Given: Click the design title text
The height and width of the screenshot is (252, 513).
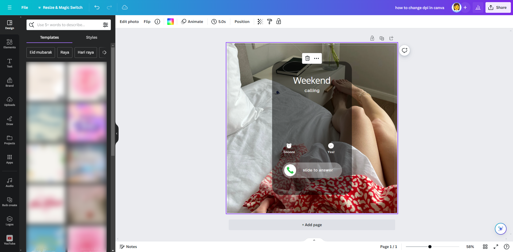Looking at the screenshot, I should pos(419,7).
